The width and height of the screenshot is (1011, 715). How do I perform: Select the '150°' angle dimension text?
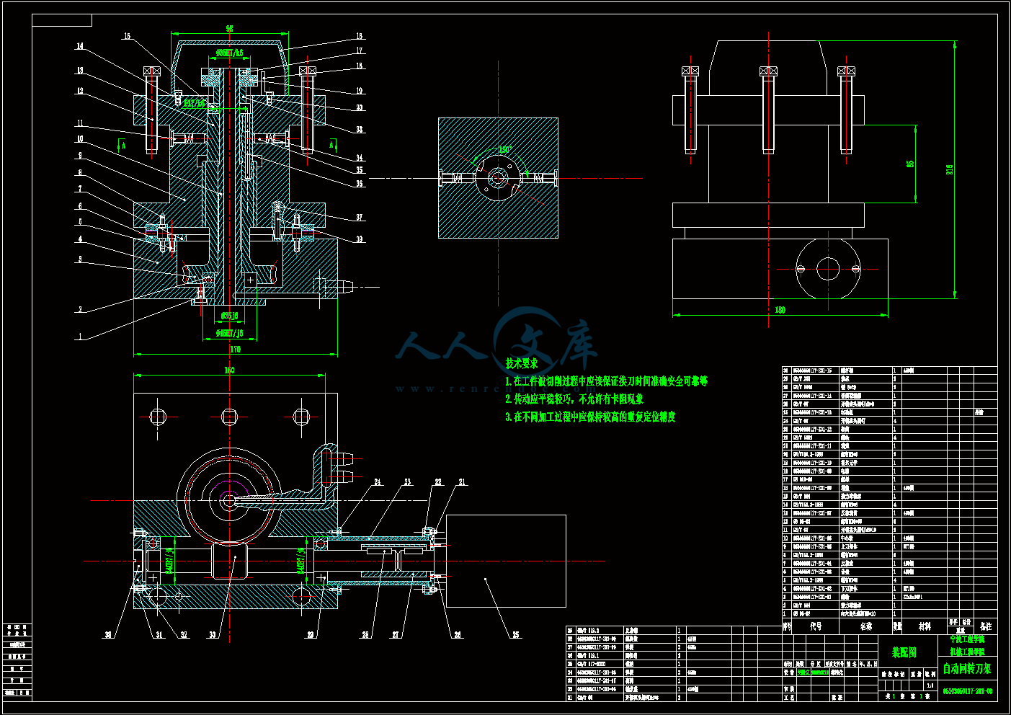(505, 150)
